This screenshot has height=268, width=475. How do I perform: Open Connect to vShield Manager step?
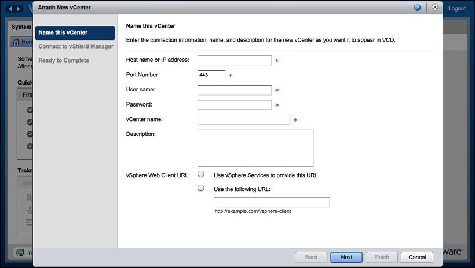(x=75, y=46)
